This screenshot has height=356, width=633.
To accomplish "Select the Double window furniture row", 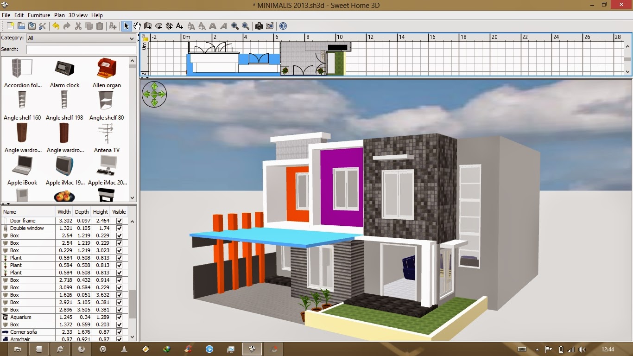I will 28,228.
